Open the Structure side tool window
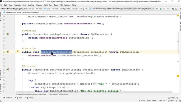Image resolution: width=181 pixels, height=102 pixels. tap(1, 89)
